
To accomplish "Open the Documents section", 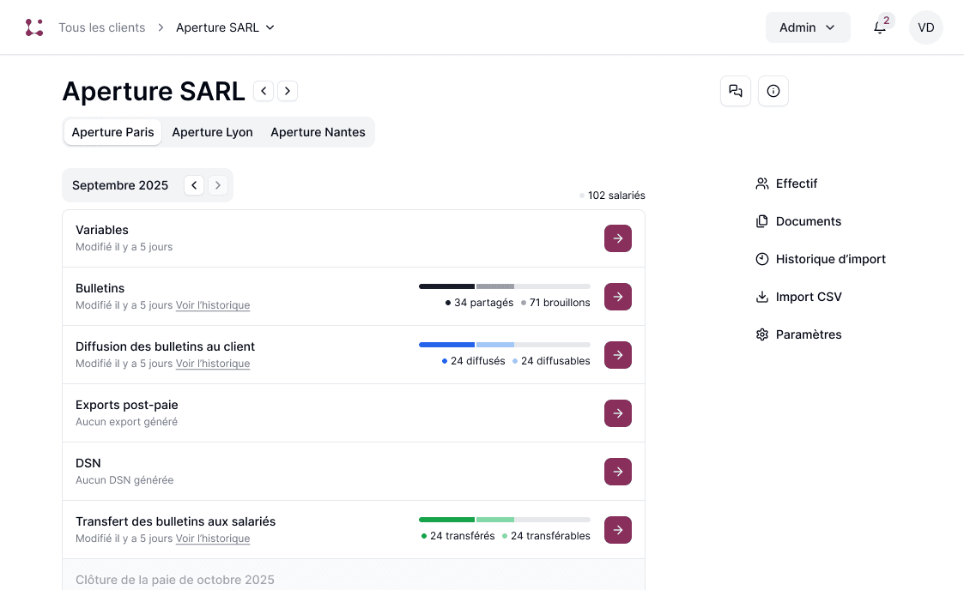I will tap(808, 221).
